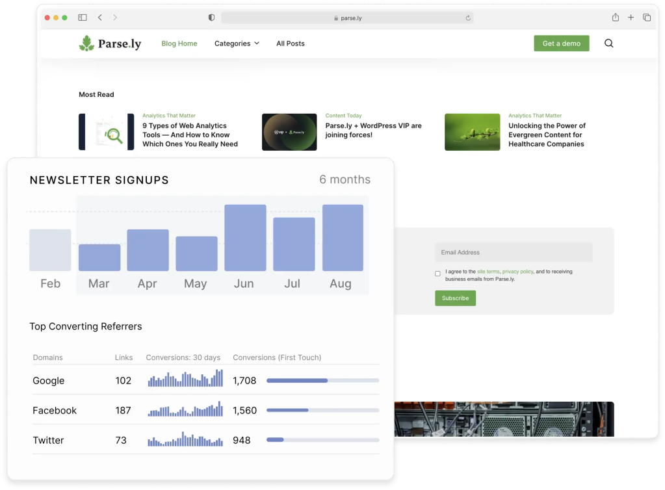
Task: Check the agree to site terms checkbox
Action: pos(437,274)
